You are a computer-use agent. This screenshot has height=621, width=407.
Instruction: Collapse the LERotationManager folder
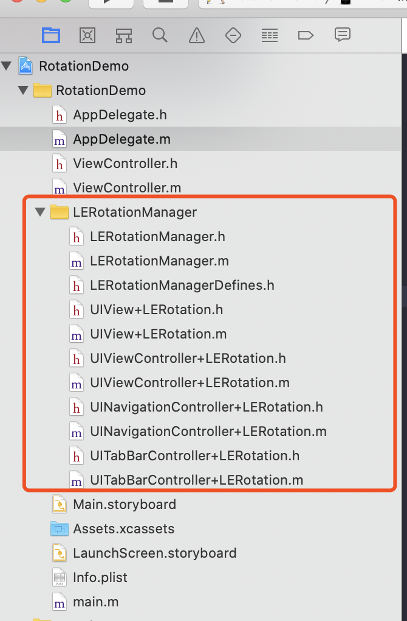(41, 212)
